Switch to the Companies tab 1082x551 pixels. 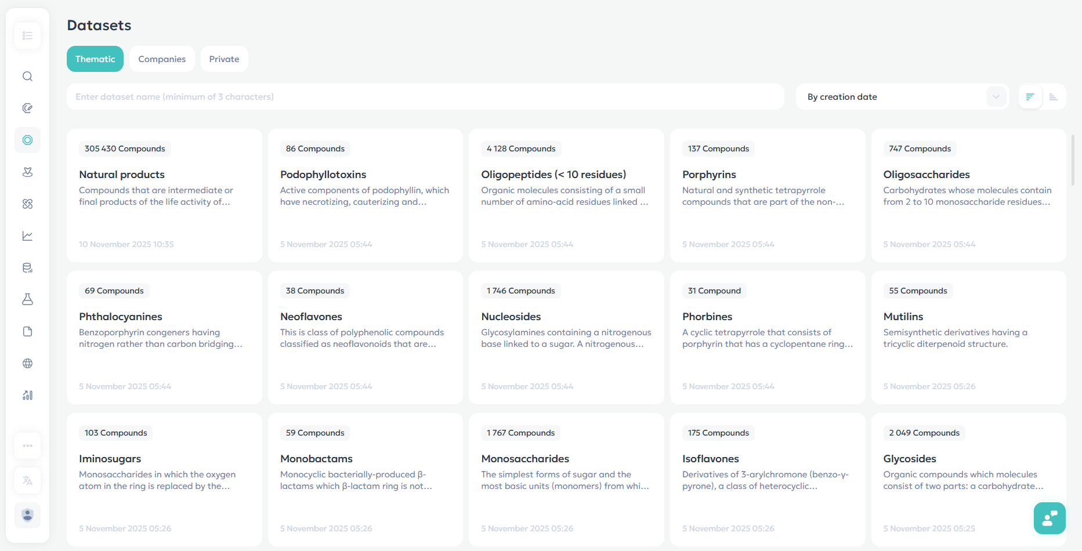[162, 59]
